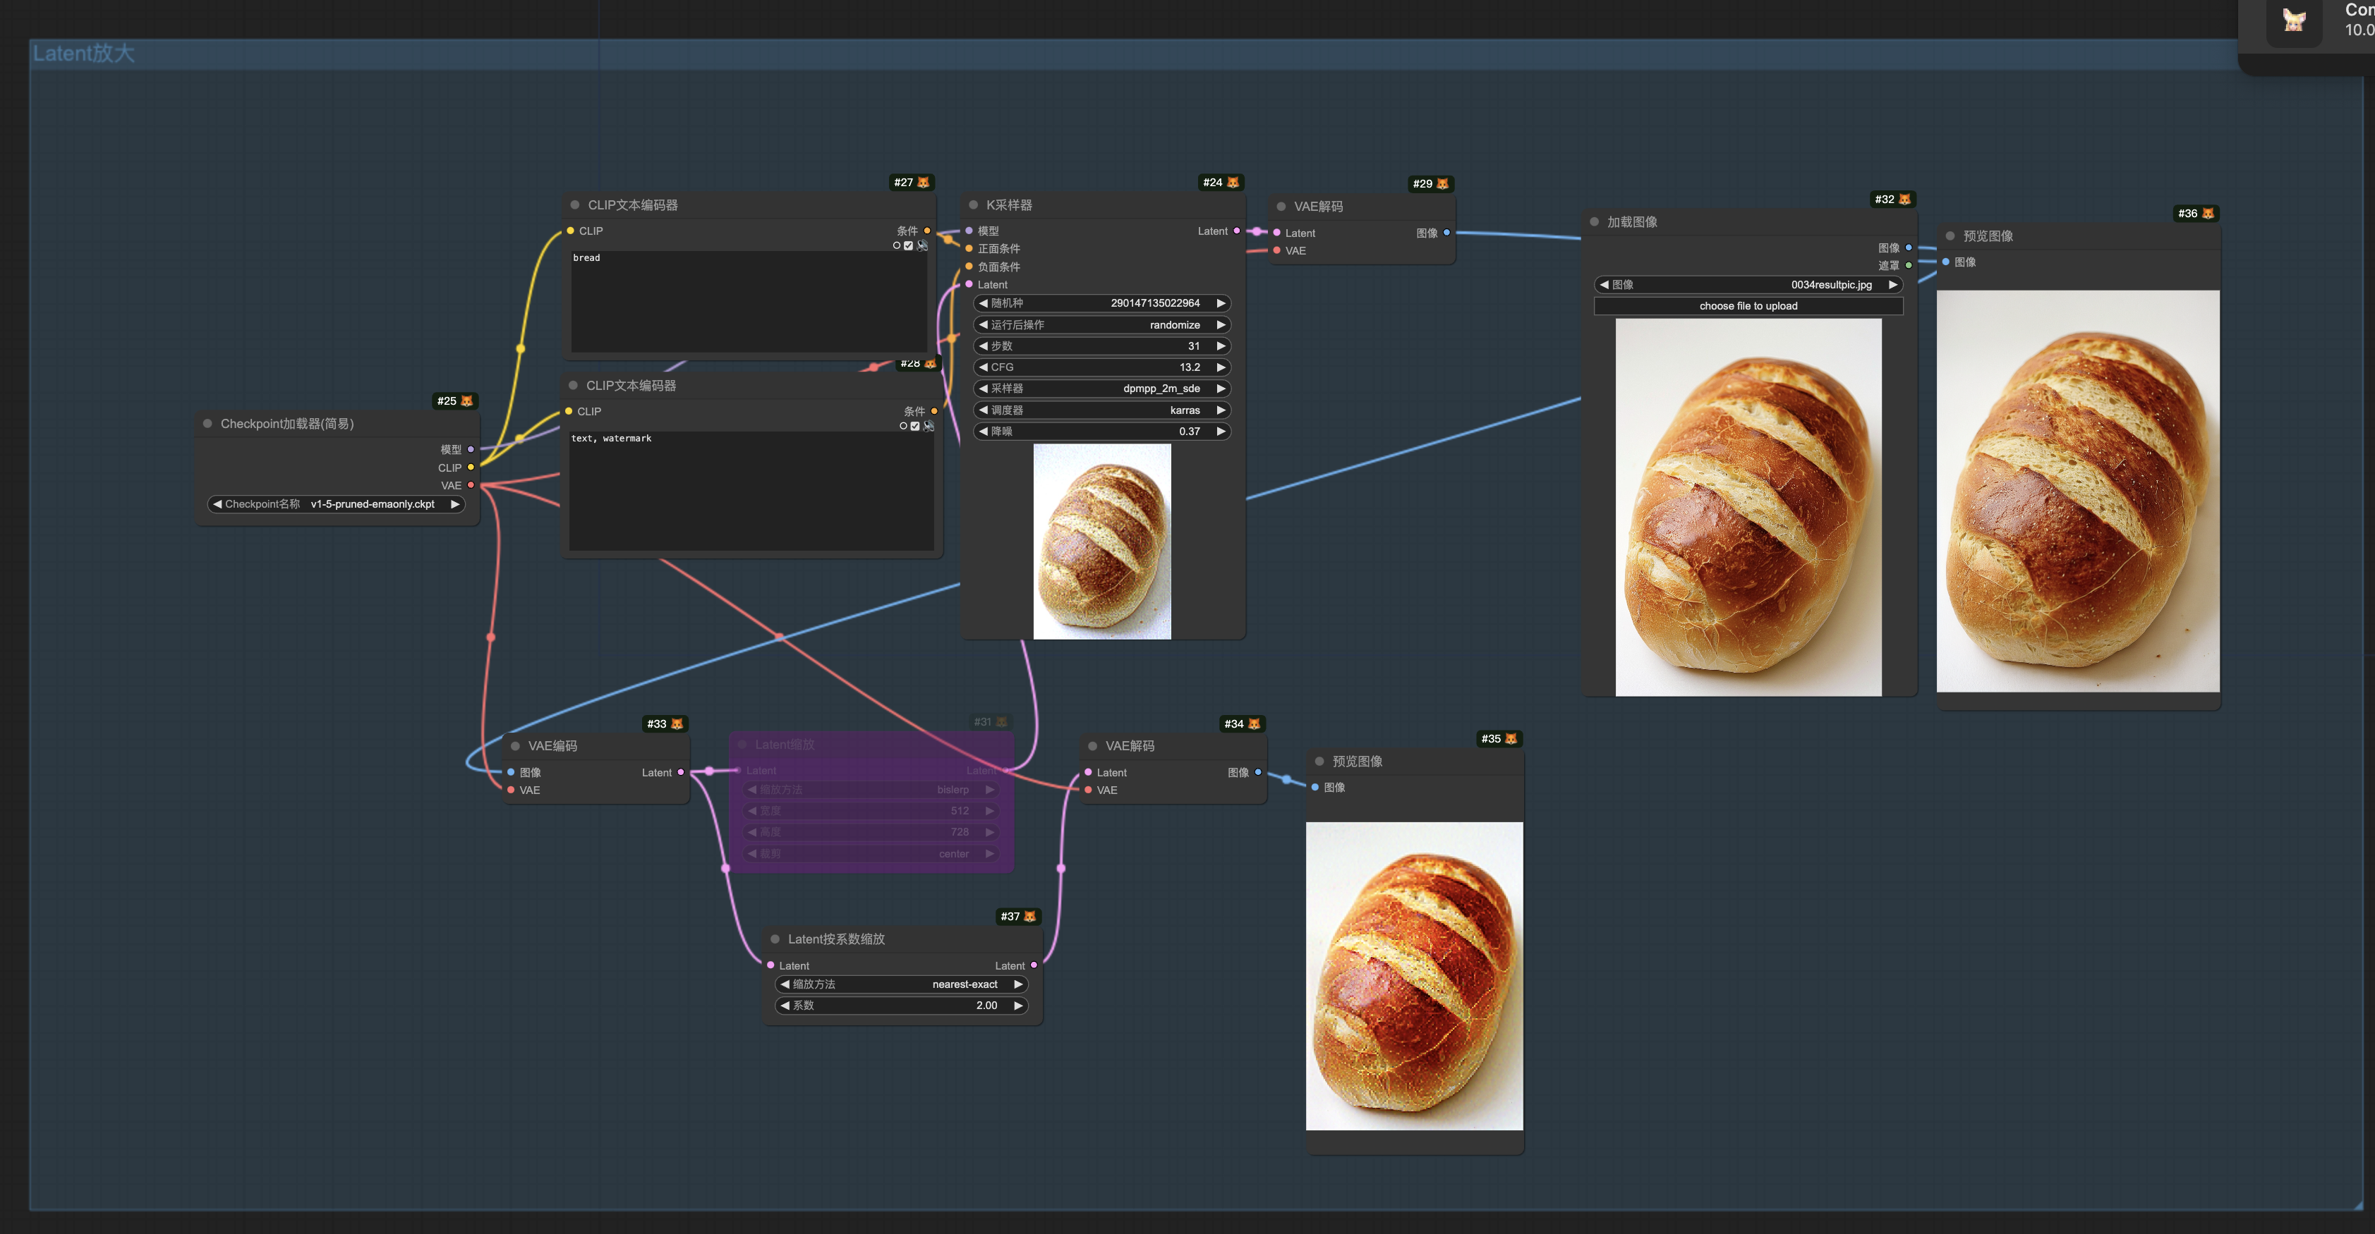The width and height of the screenshot is (2375, 1234).
Task: Click the fox badge on node #35
Action: (1510, 738)
